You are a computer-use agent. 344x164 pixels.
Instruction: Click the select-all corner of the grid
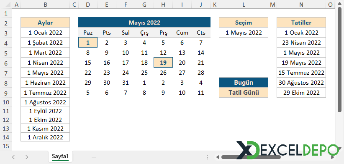[6, 5]
